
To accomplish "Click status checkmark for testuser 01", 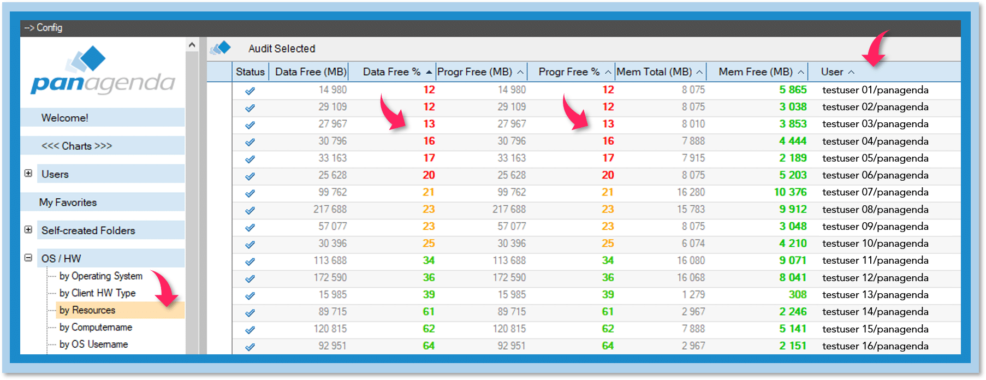I will pos(250,91).
